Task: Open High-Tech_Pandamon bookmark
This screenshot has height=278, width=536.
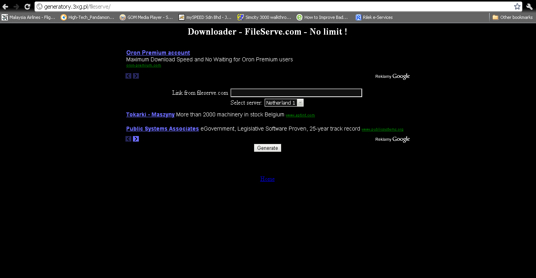Action: [x=87, y=17]
